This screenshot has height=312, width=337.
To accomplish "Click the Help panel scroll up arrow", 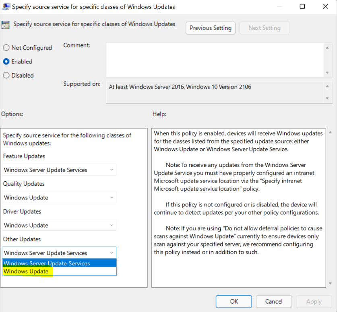I will tap(330, 132).
